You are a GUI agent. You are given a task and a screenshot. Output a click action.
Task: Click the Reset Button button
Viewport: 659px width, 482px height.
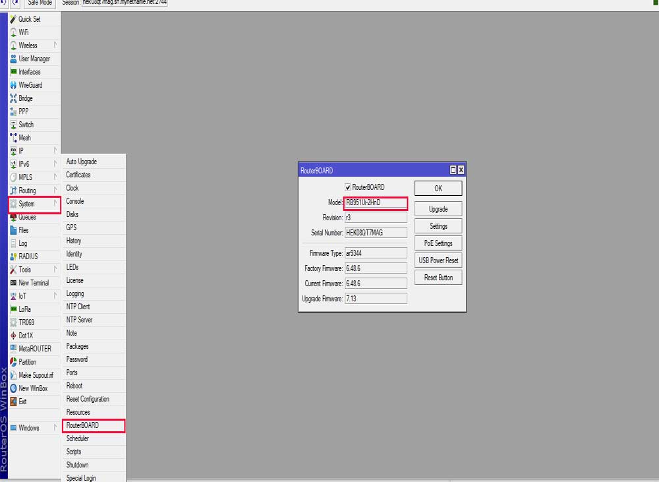(x=438, y=278)
